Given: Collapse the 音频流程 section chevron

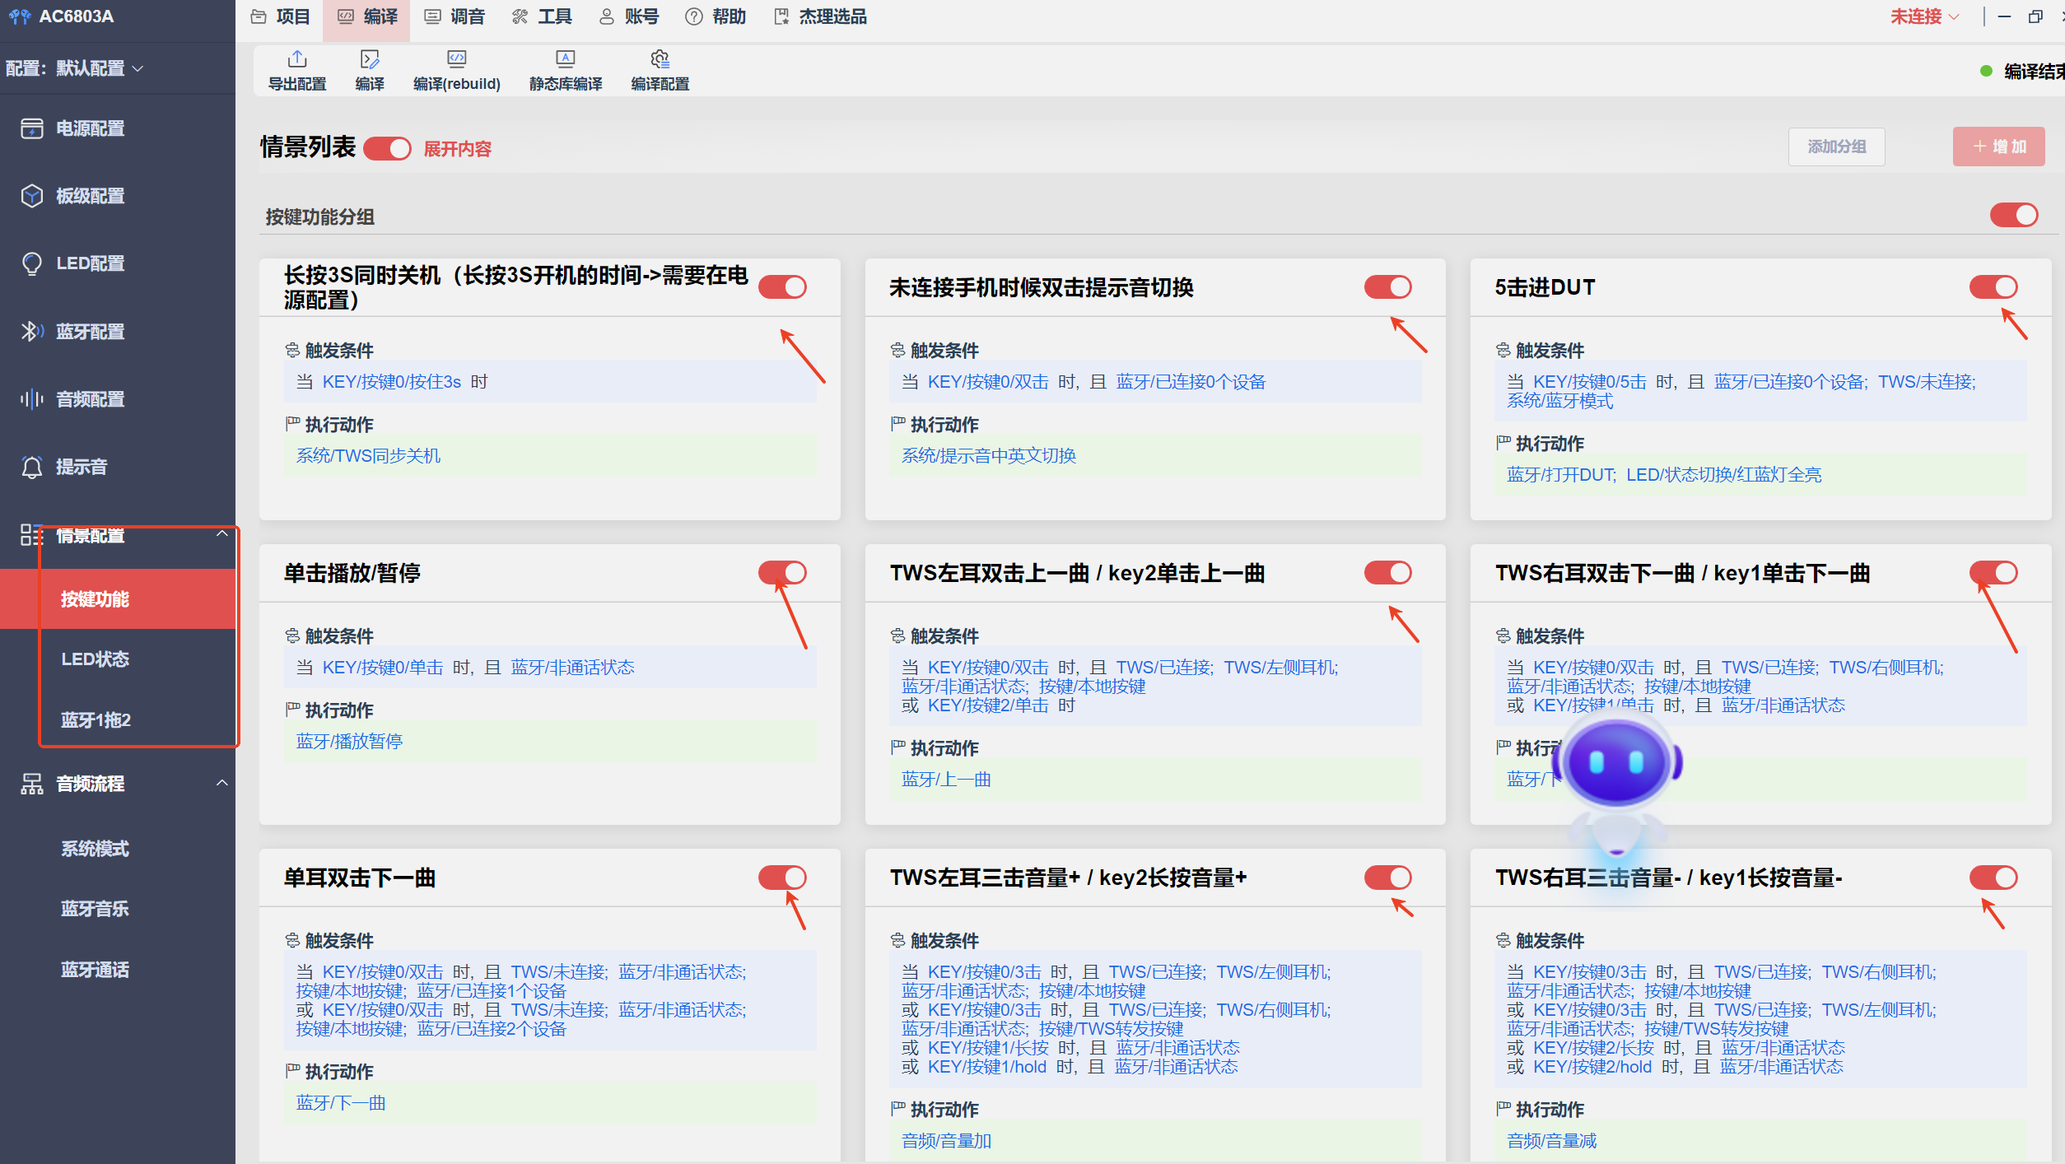Looking at the screenshot, I should (x=221, y=782).
